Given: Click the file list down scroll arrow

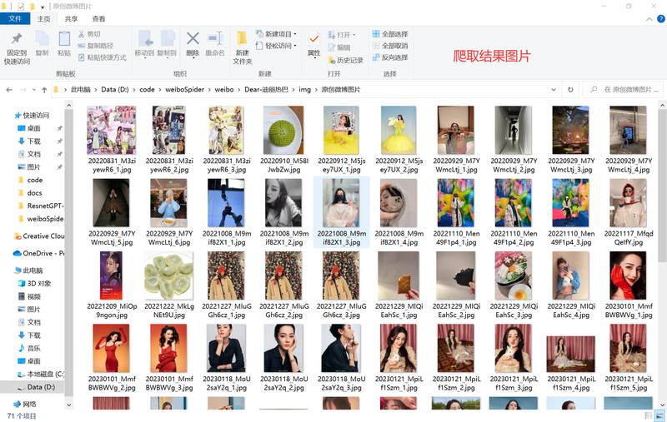Looking at the screenshot, I should click(x=662, y=405).
